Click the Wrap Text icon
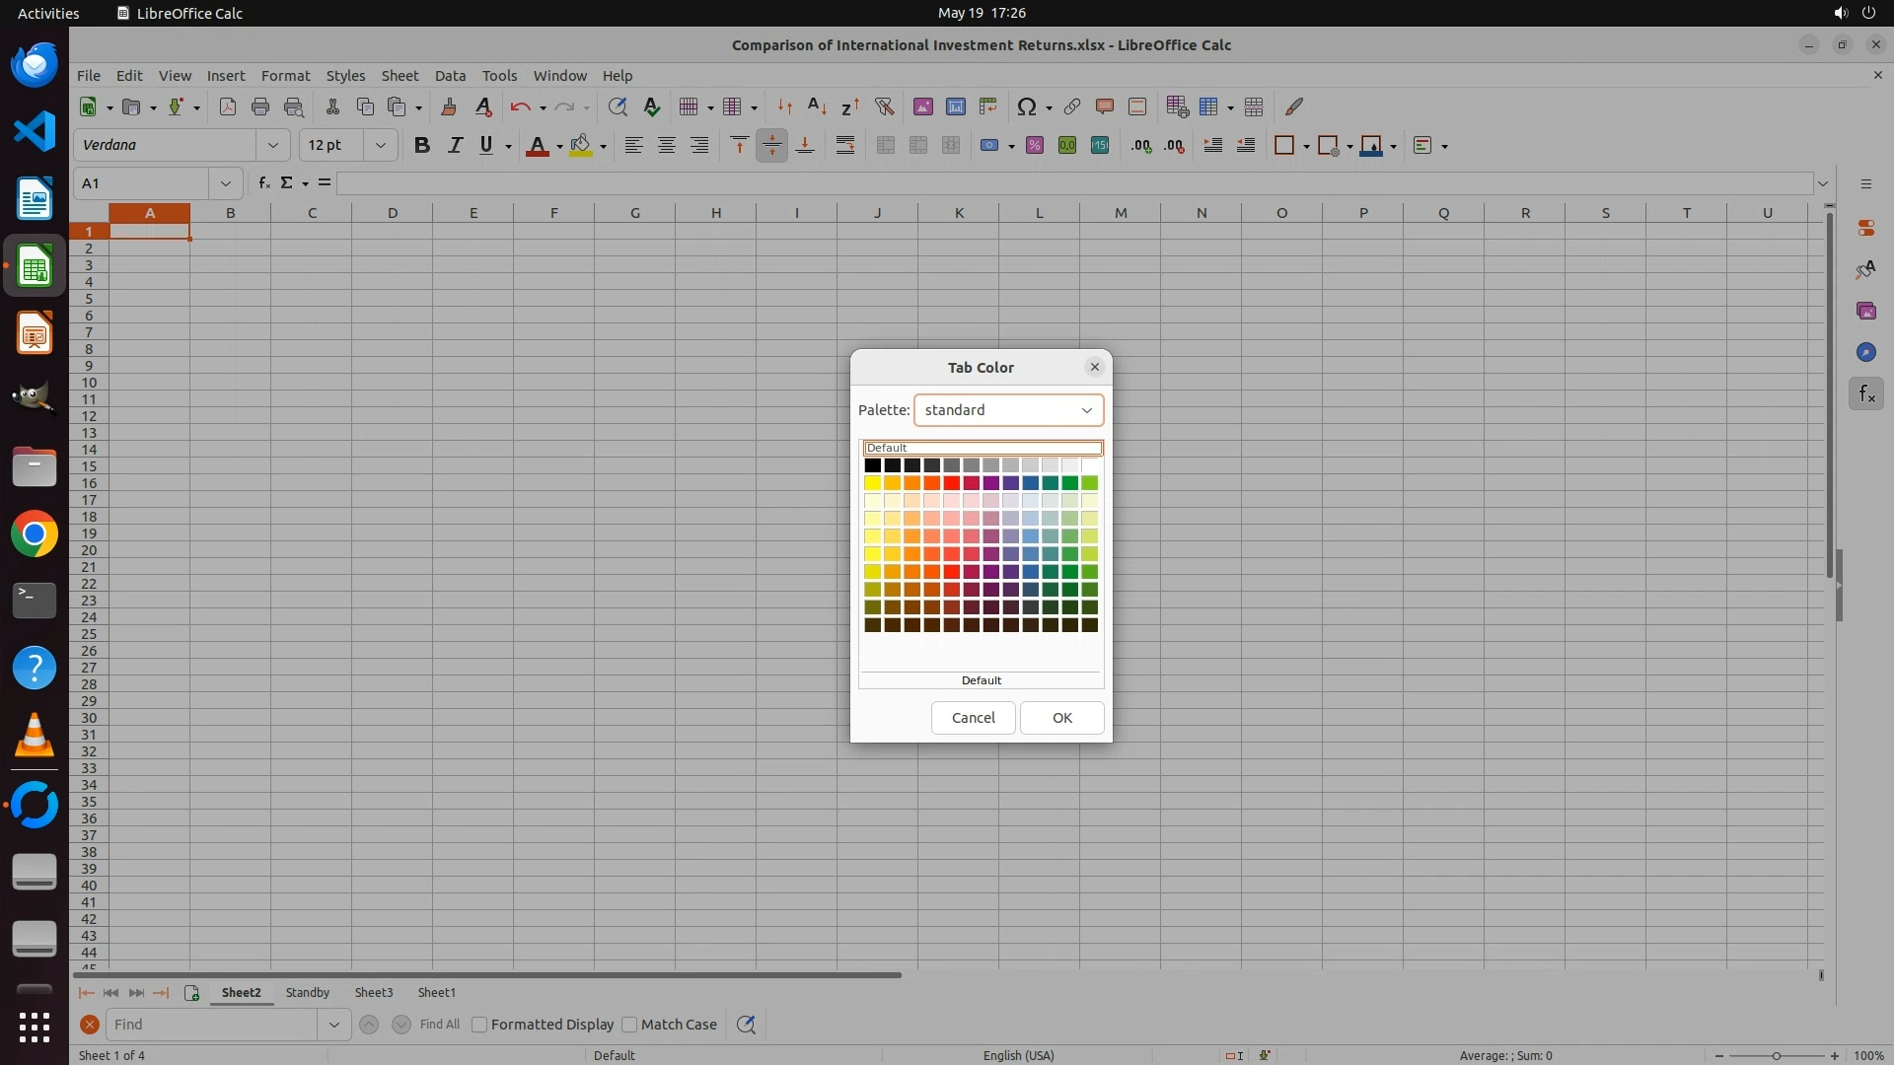The width and height of the screenshot is (1894, 1065). coord(845,146)
